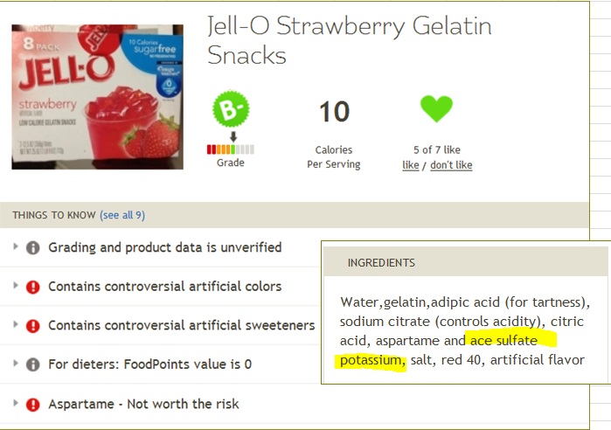Click the green heart like icon
The width and height of the screenshot is (611, 430).
(436, 108)
